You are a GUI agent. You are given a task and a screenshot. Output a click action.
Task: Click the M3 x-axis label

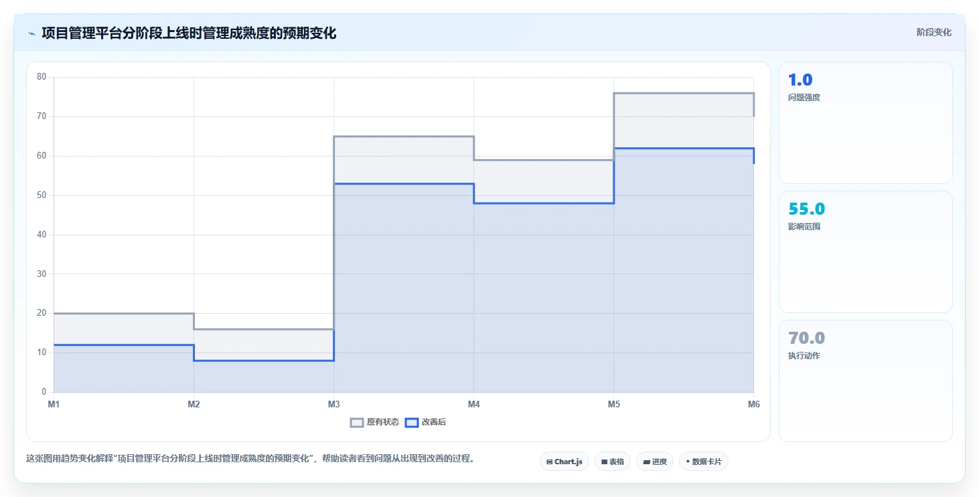pyautogui.click(x=333, y=405)
